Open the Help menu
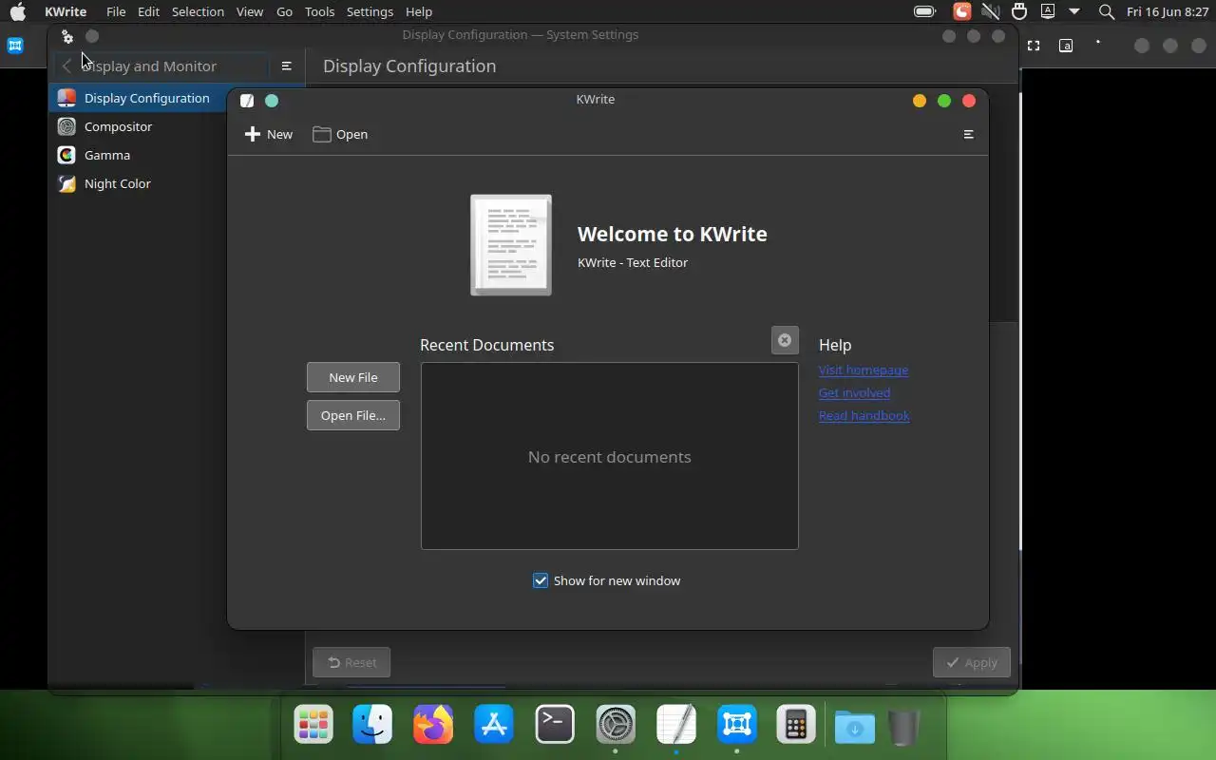 (x=418, y=11)
